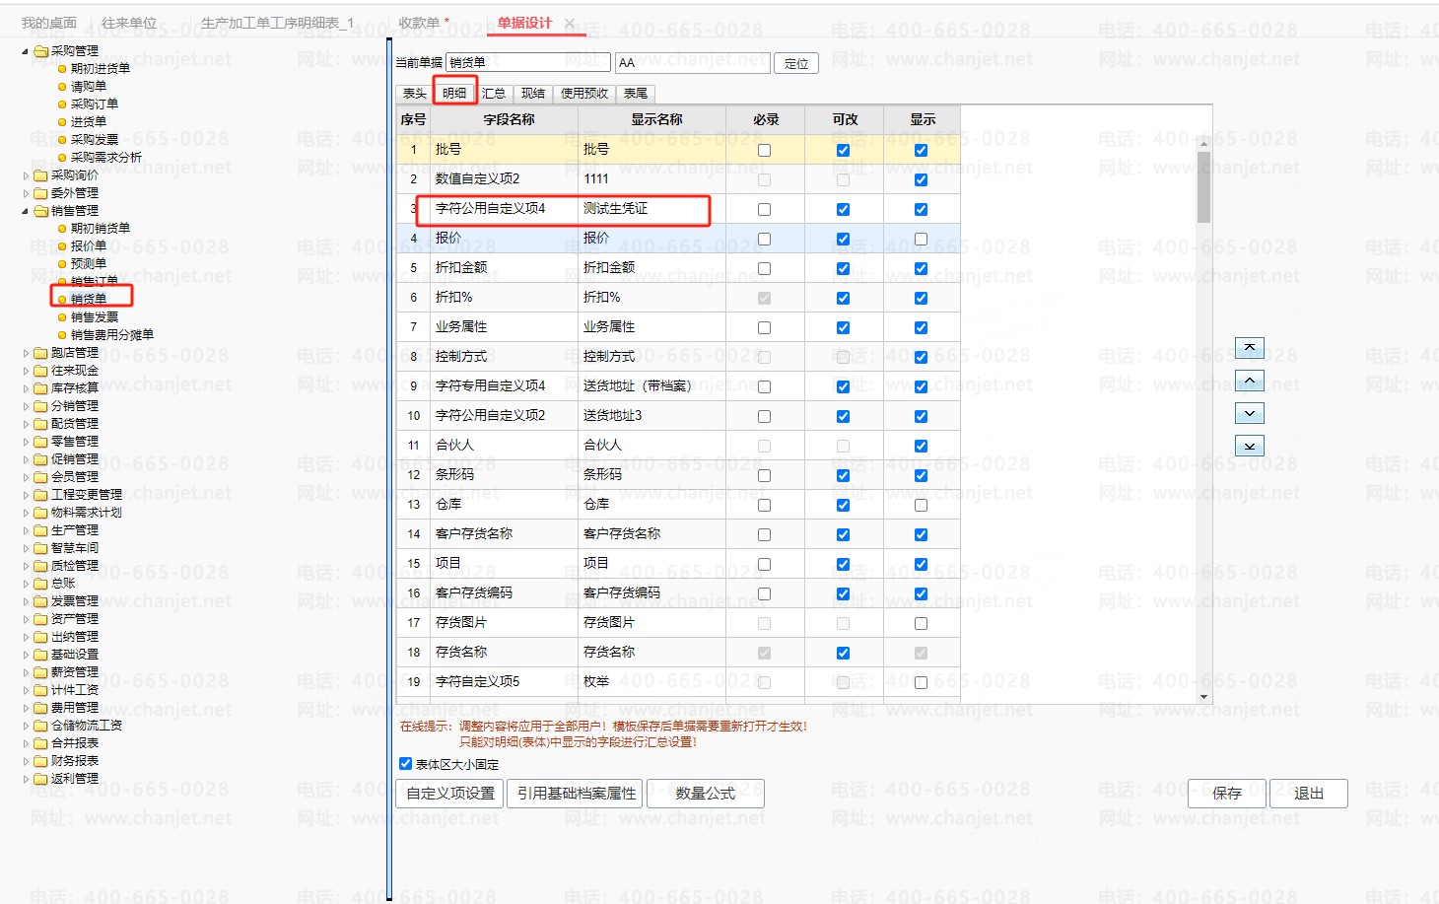Expand the 库存核算 folder
The height and width of the screenshot is (904, 1439).
26,388
